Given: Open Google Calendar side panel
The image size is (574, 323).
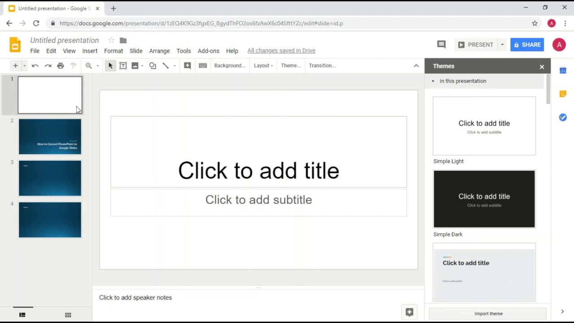Looking at the screenshot, I should point(563,70).
